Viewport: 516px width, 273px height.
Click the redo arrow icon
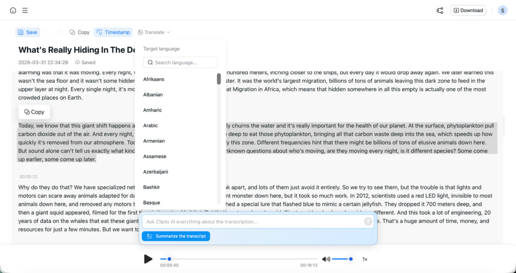point(59,32)
